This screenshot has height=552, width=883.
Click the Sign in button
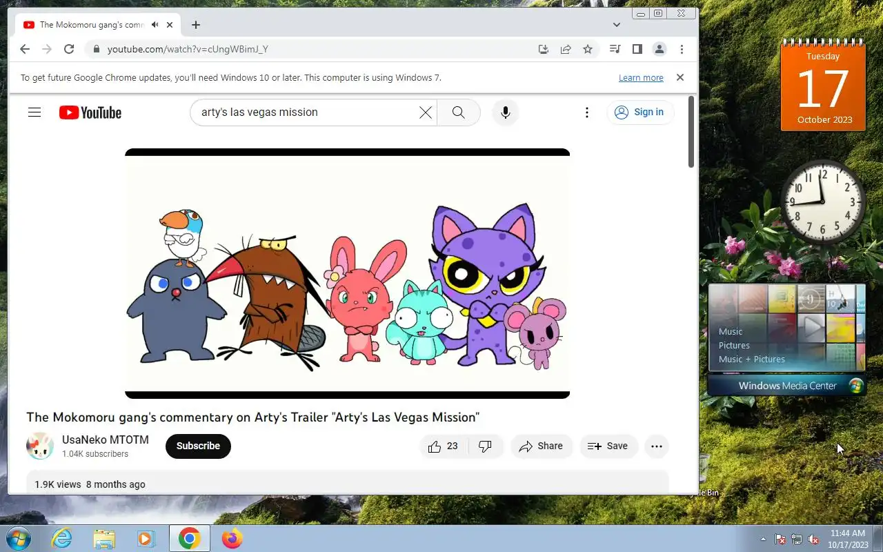640,112
